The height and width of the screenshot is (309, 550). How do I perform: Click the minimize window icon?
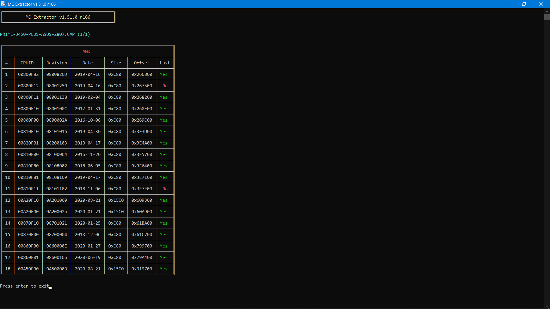507,4
